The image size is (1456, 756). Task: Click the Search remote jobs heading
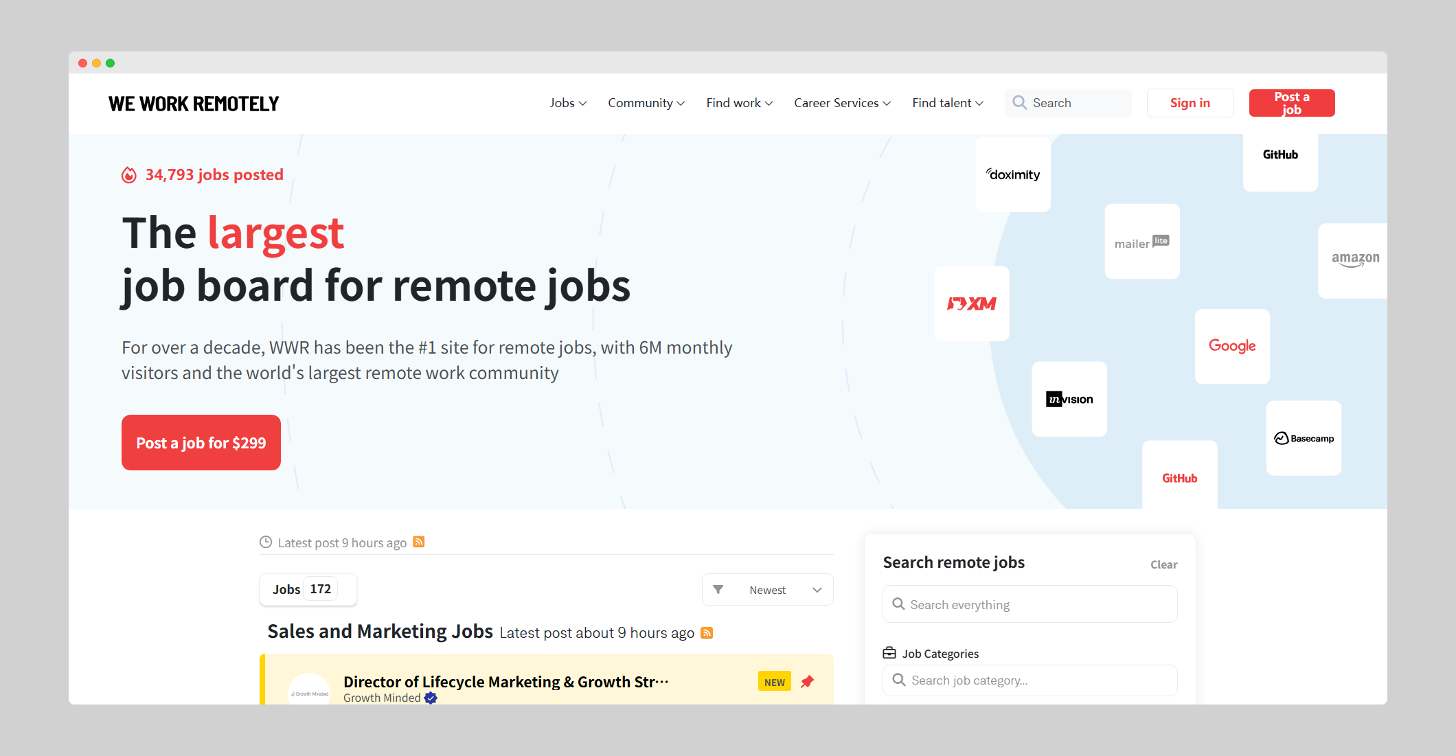[954, 562]
